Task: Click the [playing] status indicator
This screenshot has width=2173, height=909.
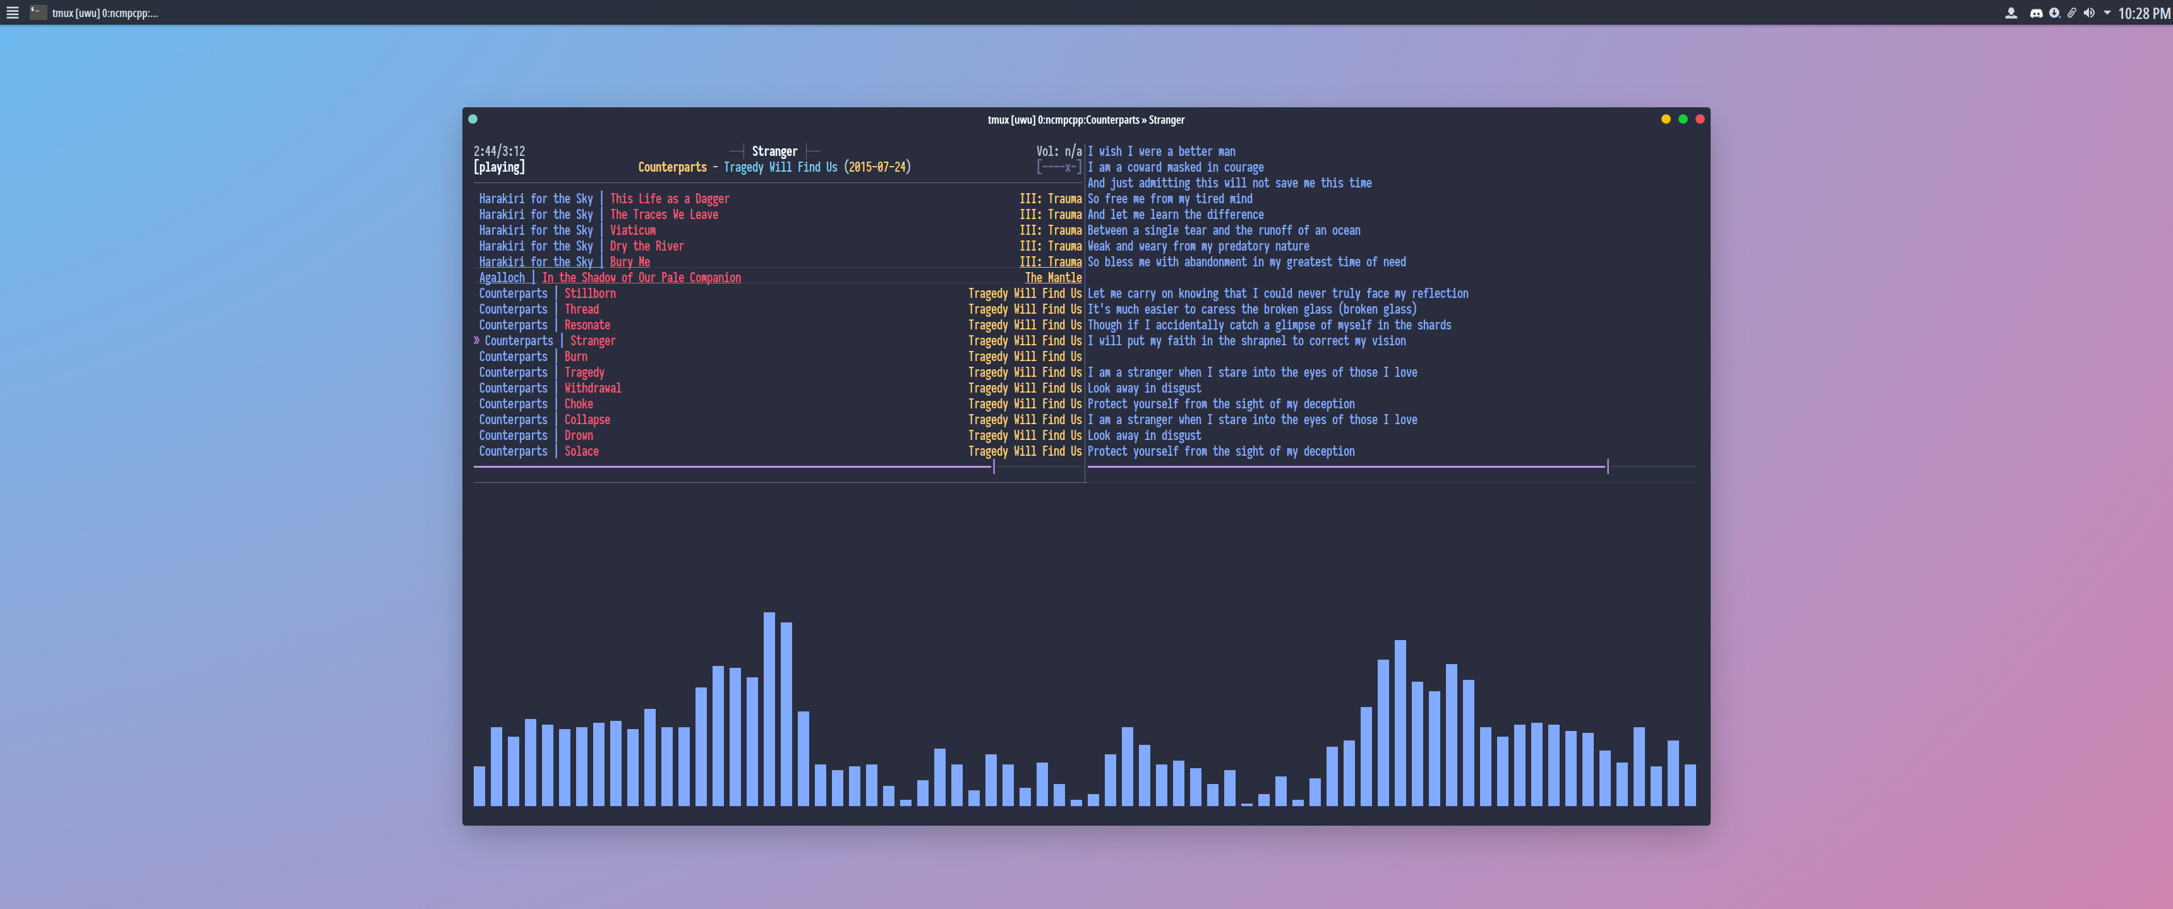Action: (500, 167)
